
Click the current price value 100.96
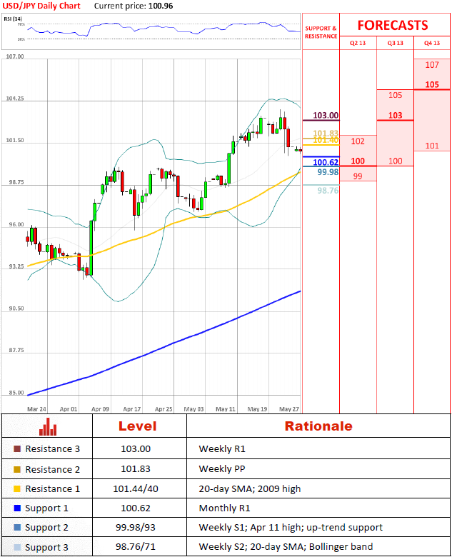161,6
